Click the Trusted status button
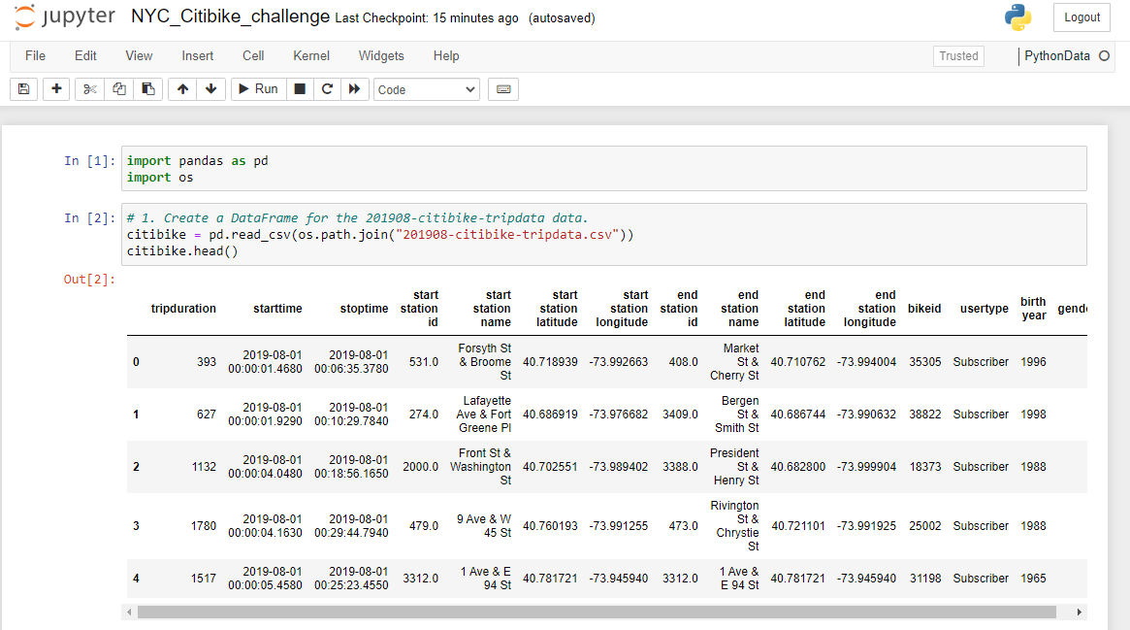 pyautogui.click(x=958, y=55)
